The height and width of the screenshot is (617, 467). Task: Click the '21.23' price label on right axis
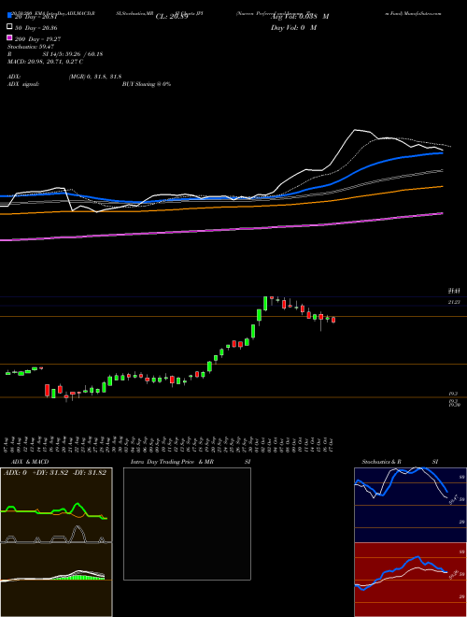tap(454, 302)
